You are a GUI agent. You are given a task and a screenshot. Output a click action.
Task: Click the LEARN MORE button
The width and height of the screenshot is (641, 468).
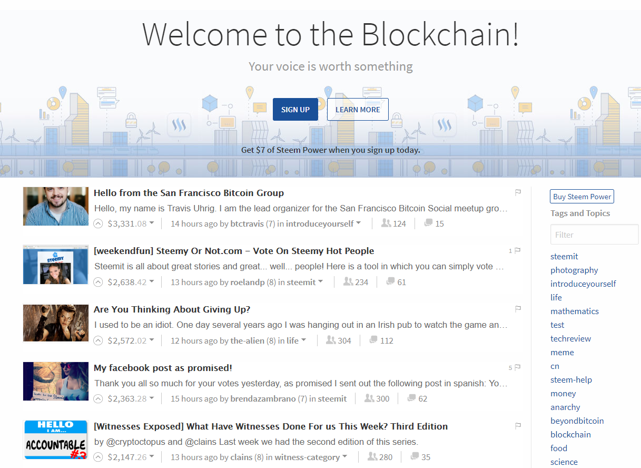pyautogui.click(x=358, y=109)
